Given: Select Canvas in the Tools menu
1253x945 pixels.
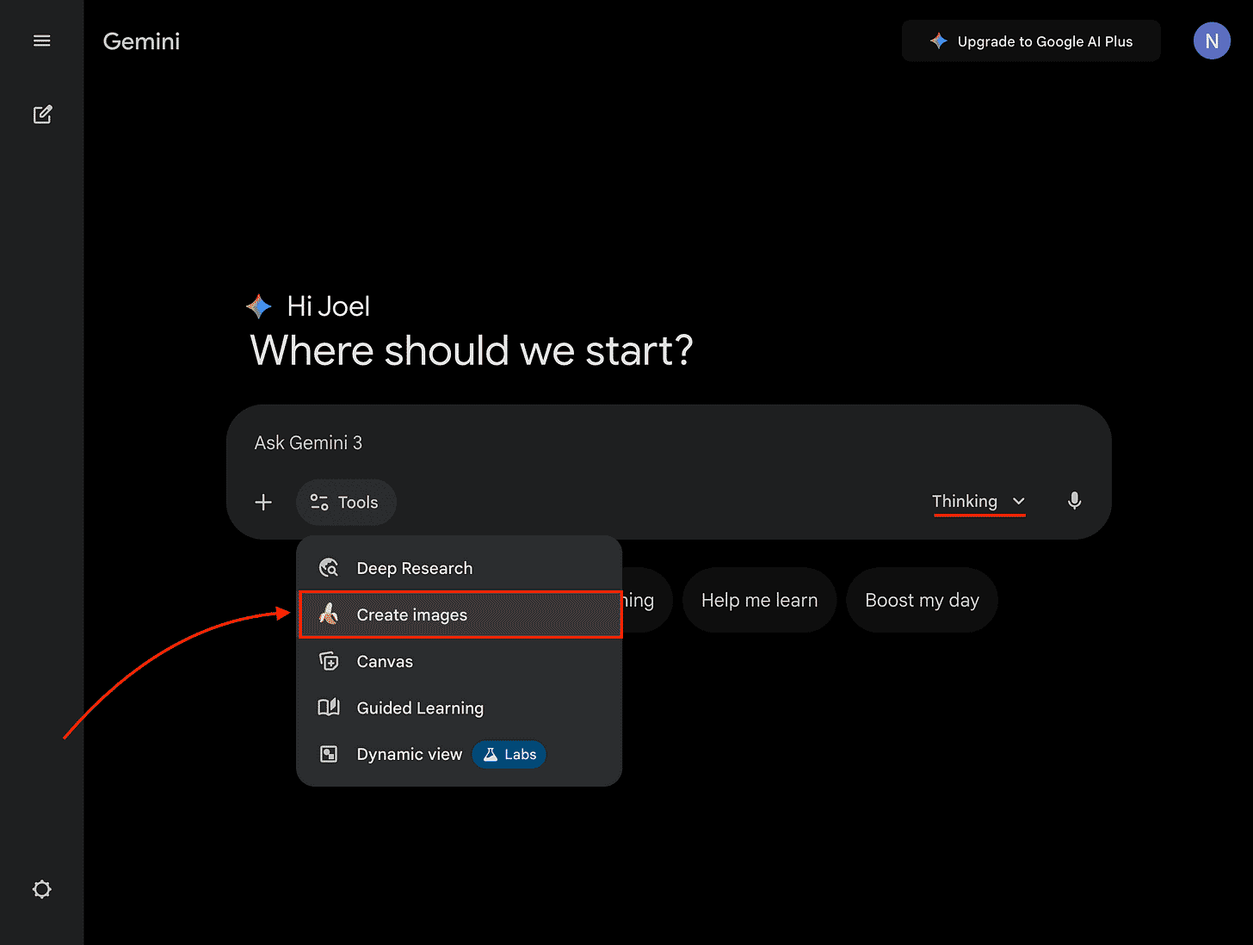Looking at the screenshot, I should [x=460, y=661].
